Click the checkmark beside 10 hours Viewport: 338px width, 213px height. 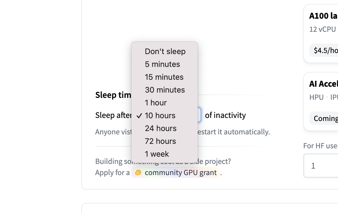click(x=139, y=115)
